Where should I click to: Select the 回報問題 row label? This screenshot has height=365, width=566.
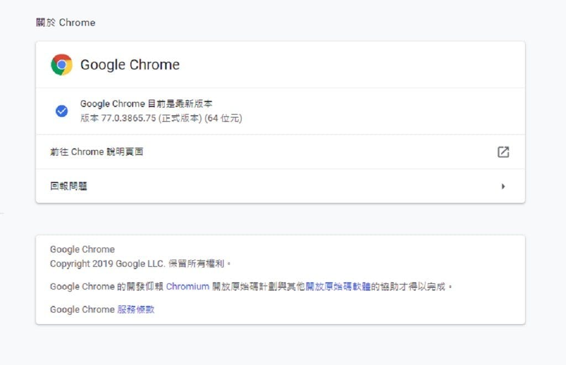coord(69,186)
